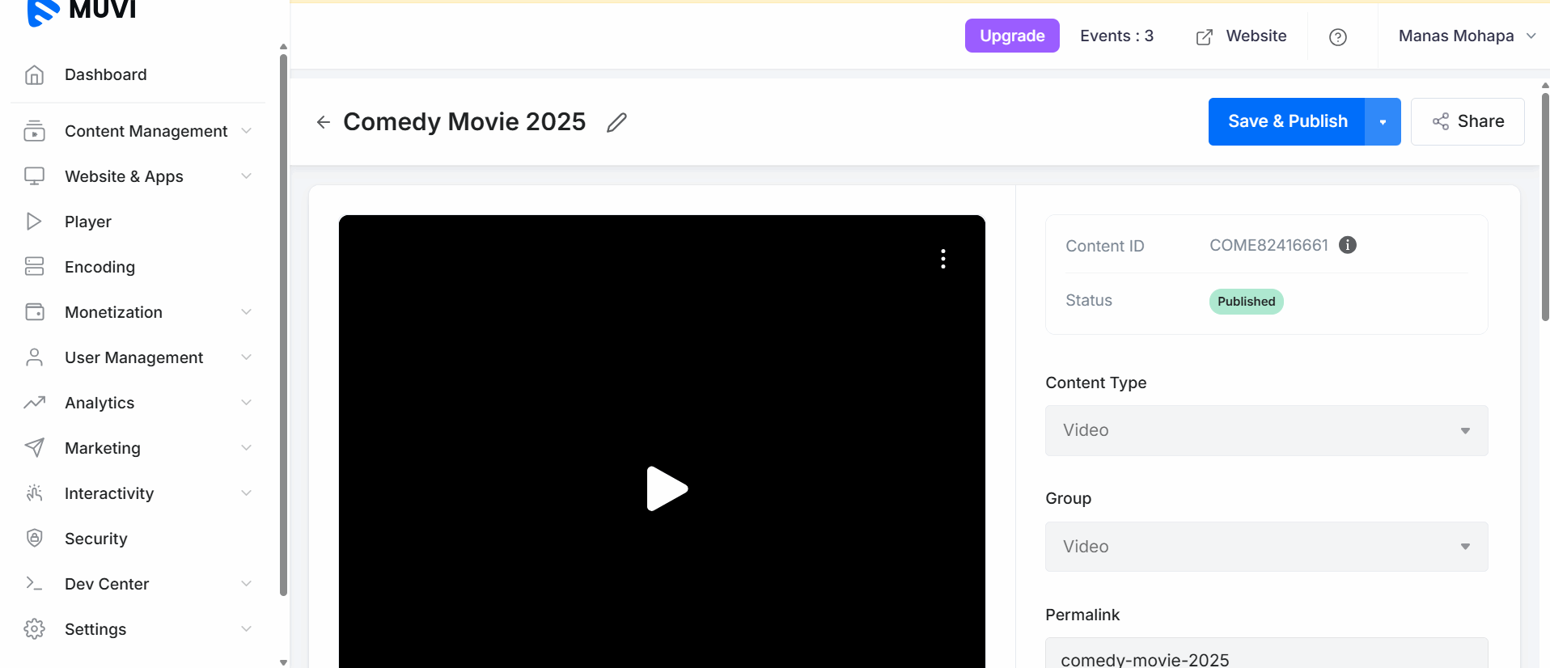Click the purple Upgrade button
This screenshot has width=1550, height=668.
pyautogui.click(x=1011, y=36)
